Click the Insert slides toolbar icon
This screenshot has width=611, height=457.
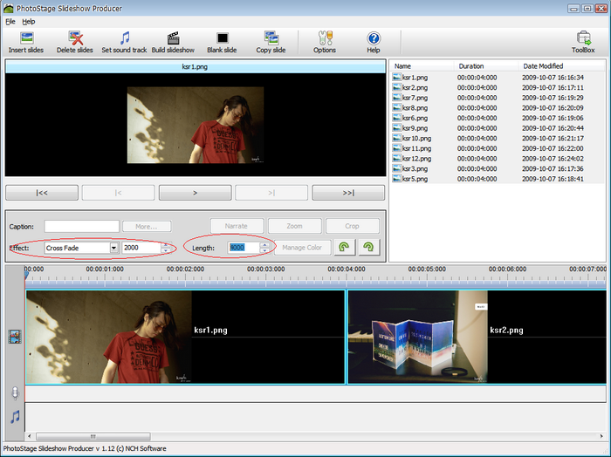(26, 39)
